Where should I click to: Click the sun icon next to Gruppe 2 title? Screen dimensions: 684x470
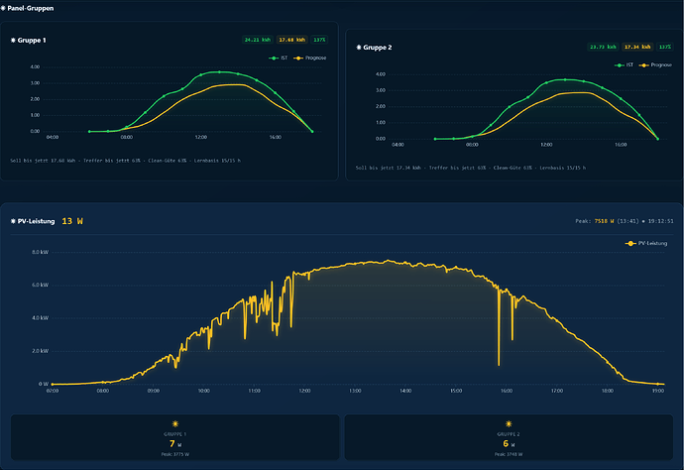pos(359,48)
